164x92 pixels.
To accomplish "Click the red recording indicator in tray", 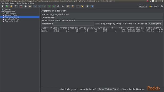I will (148, 1).
